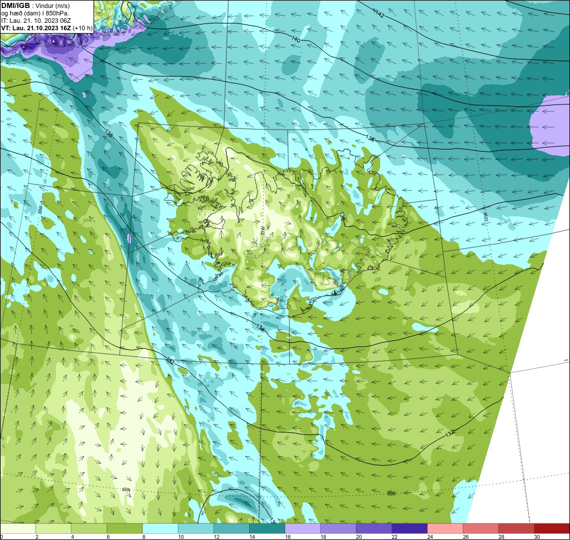Screen dimensions: 570x540
Task: Click the 134 contour label south of Iceland
Action: 260,327
